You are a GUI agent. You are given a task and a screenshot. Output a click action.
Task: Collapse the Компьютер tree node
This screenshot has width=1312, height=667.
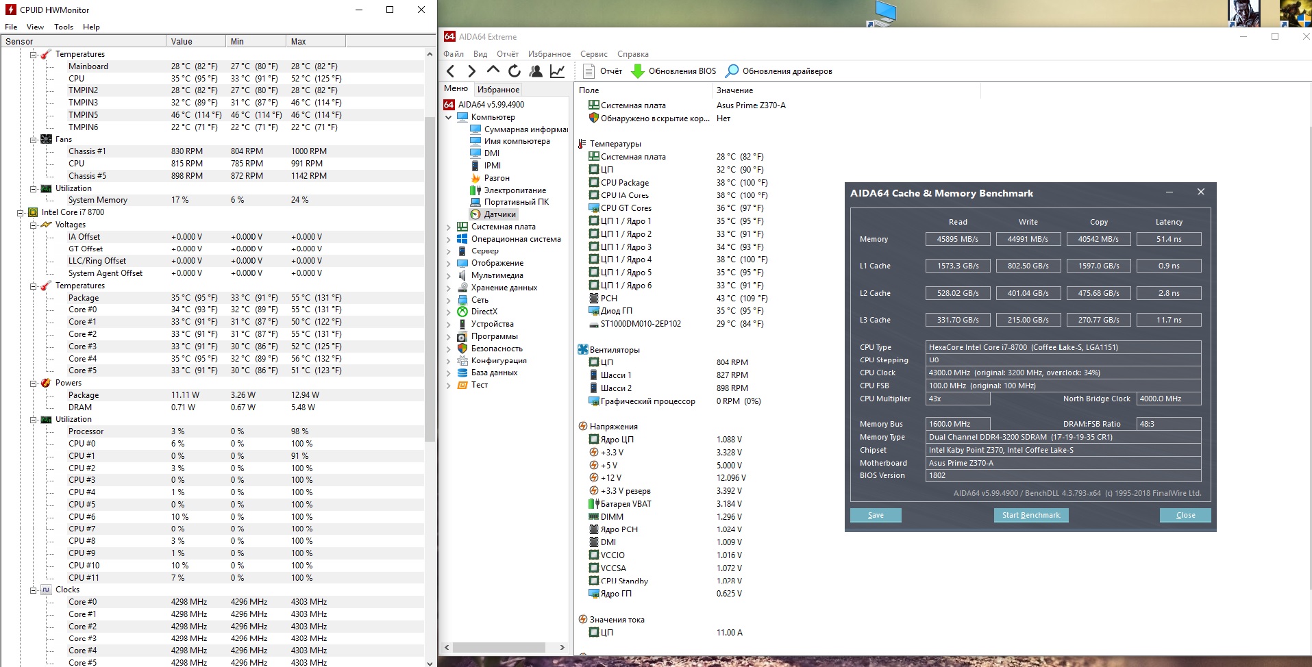[x=449, y=117]
